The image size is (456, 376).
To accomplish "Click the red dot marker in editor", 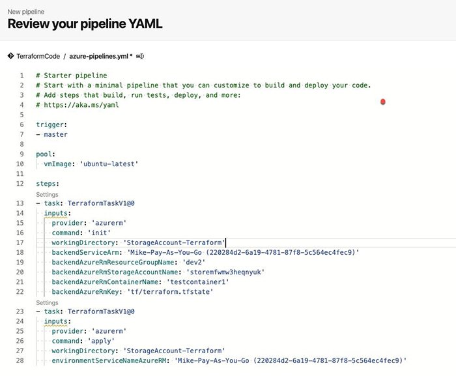I will (x=383, y=101).
